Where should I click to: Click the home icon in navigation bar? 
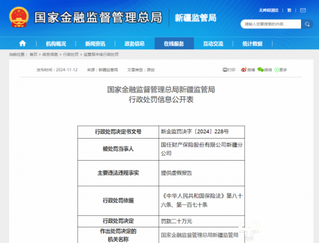tap(23, 43)
